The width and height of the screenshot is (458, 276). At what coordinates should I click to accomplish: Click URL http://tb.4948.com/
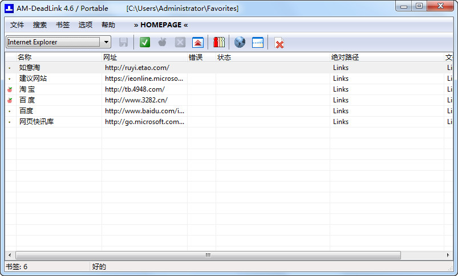point(135,89)
